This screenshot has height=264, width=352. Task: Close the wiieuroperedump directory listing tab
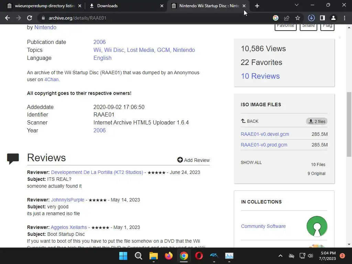tap(79, 6)
